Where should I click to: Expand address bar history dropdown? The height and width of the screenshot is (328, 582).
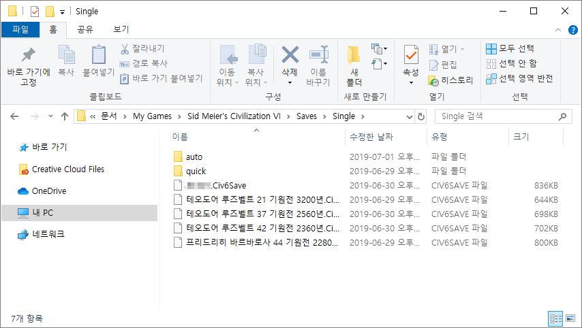point(410,117)
